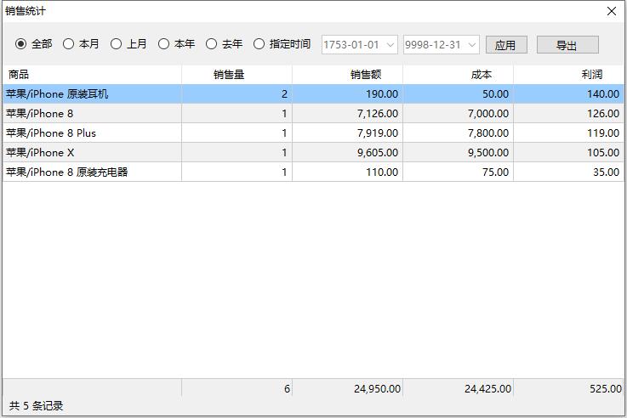Sort by the 销售量 column header
Screen dimensions: 627x418
237,74
